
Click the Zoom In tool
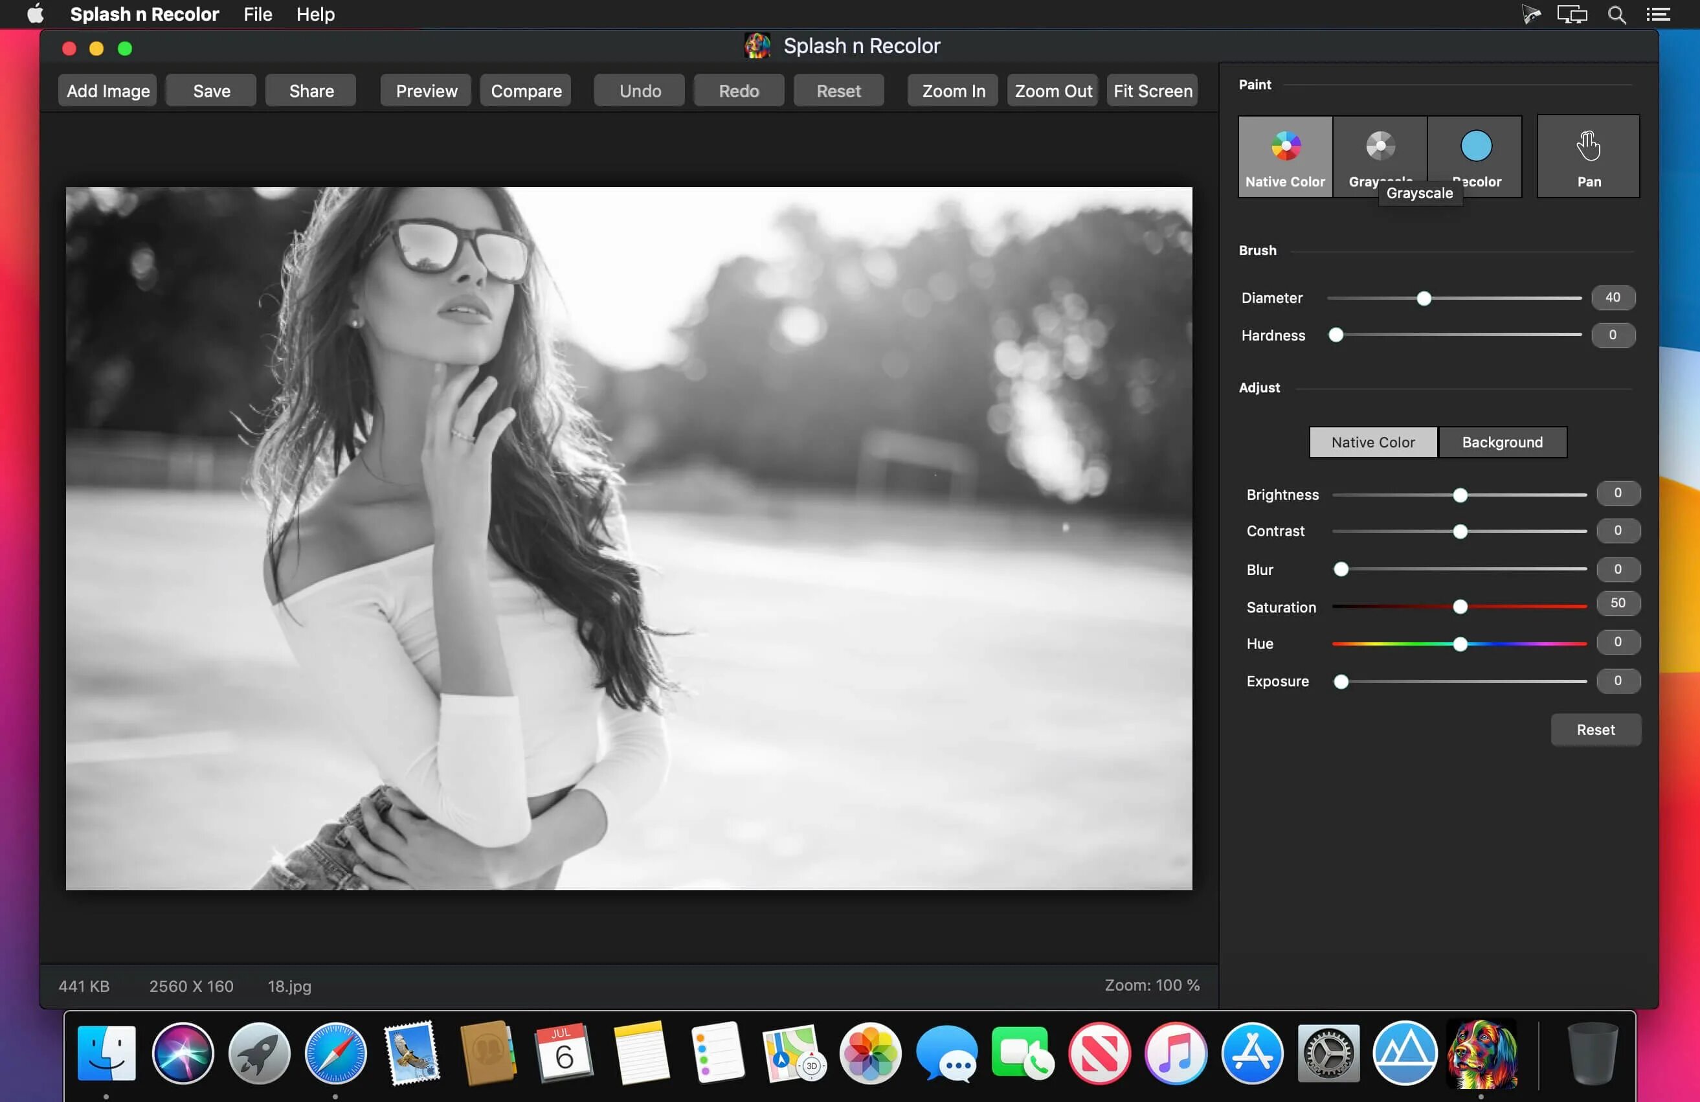coord(954,89)
